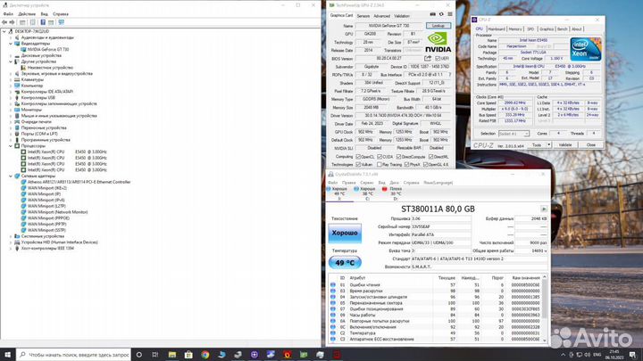Expand the Клавиатуры category
Viewport: 643px width, 361px height.
pyautogui.click(x=11, y=79)
